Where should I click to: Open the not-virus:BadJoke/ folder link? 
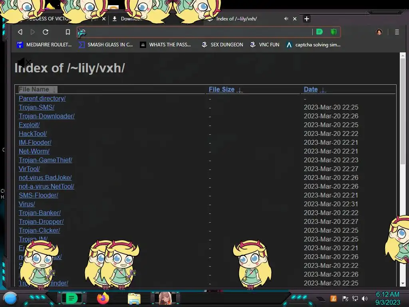45,177
